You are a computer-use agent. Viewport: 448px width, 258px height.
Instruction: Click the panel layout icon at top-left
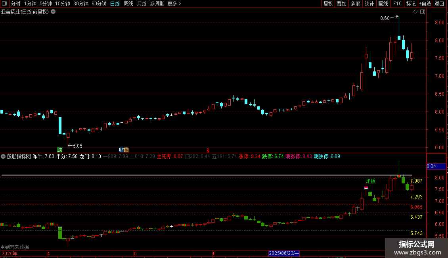click(4, 4)
